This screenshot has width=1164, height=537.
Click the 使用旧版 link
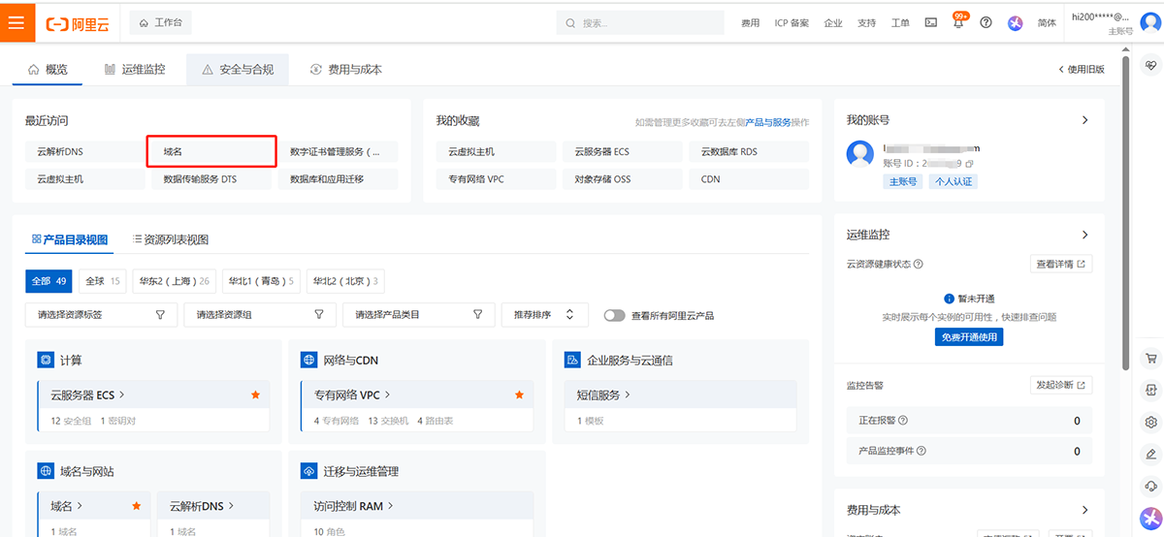pos(1082,70)
